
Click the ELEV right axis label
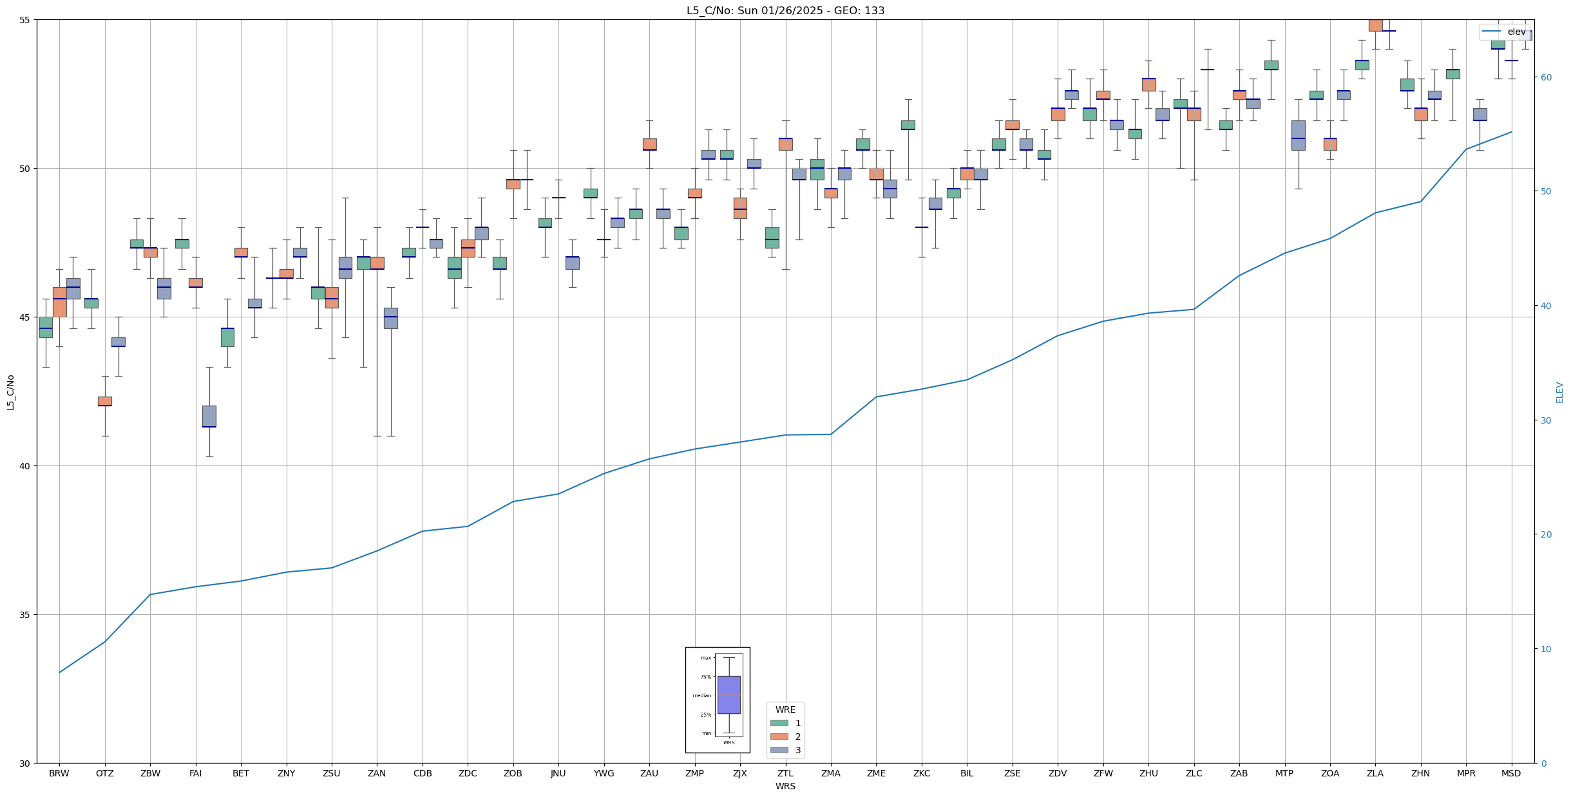(x=1559, y=392)
